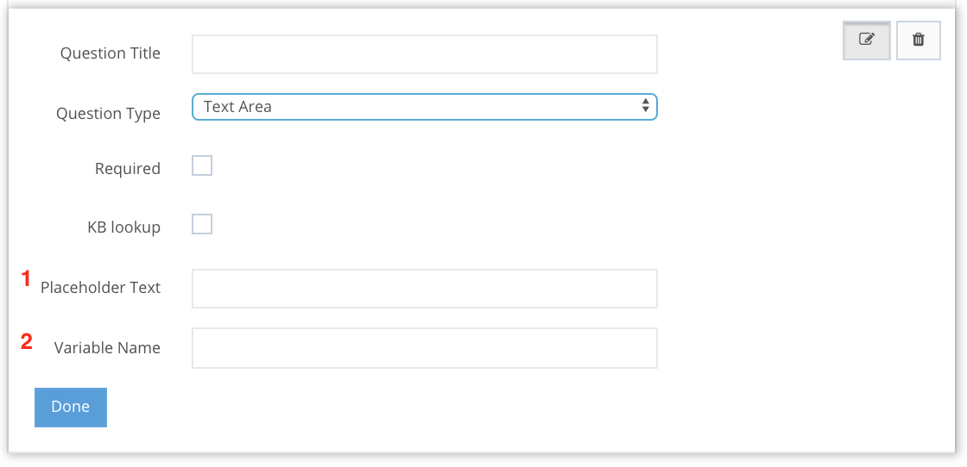Click the 'Variable Name' label
Viewport: 967px width, 467px height.
click(x=107, y=348)
